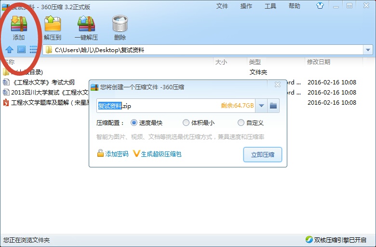Open the 操作 menu

tap(246, 6)
